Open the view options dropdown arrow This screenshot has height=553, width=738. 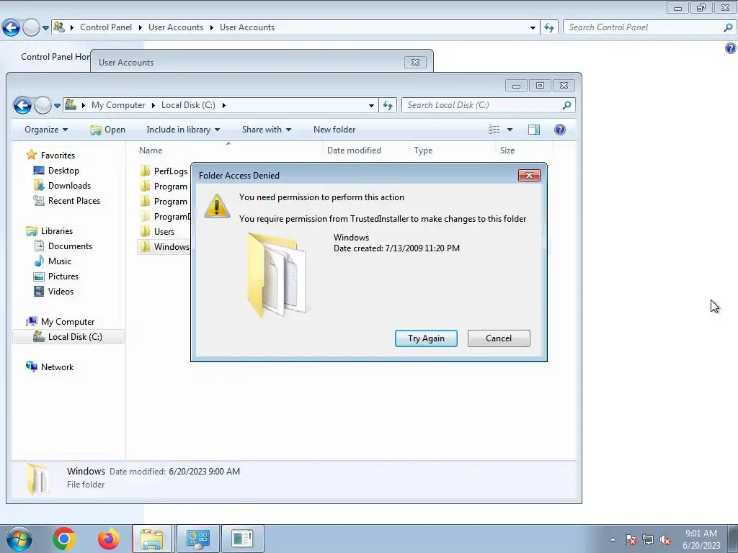510,130
